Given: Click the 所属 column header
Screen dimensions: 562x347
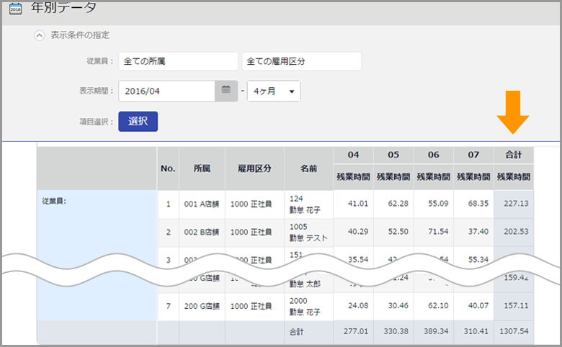Looking at the screenshot, I should pos(202,168).
